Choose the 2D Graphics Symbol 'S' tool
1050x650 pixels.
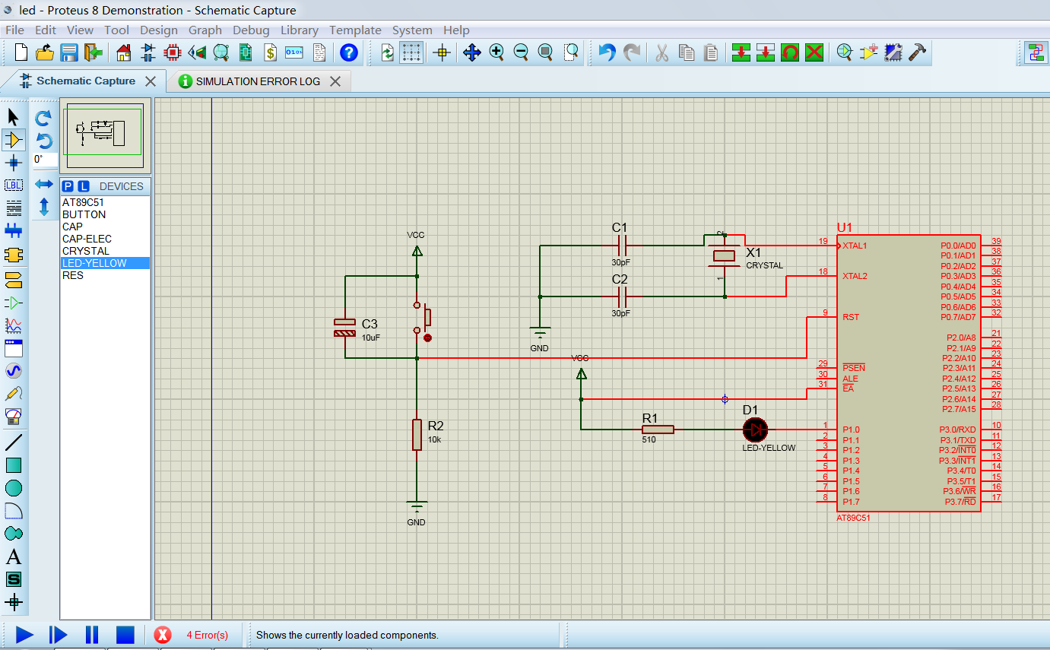pyautogui.click(x=14, y=579)
